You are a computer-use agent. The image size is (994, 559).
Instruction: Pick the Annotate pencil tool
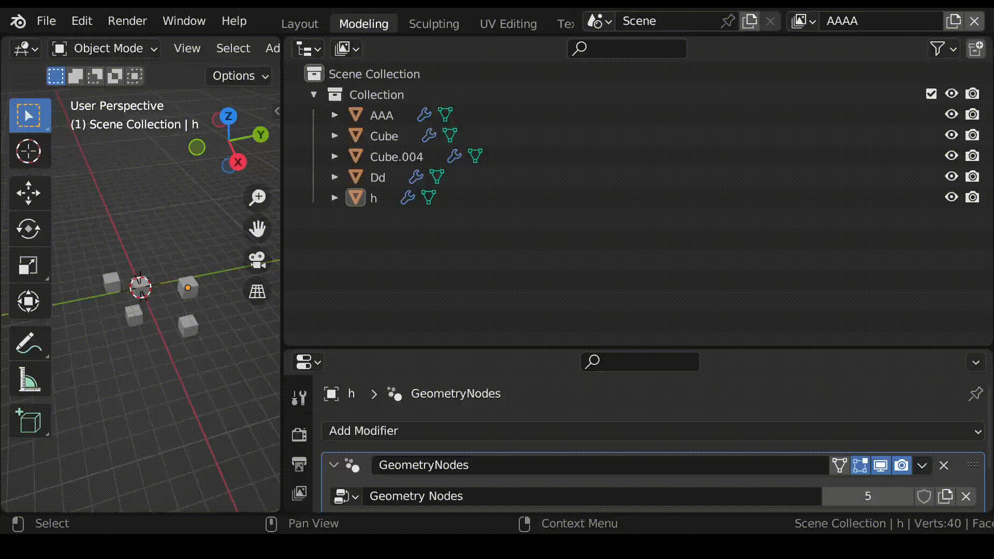pyautogui.click(x=29, y=343)
